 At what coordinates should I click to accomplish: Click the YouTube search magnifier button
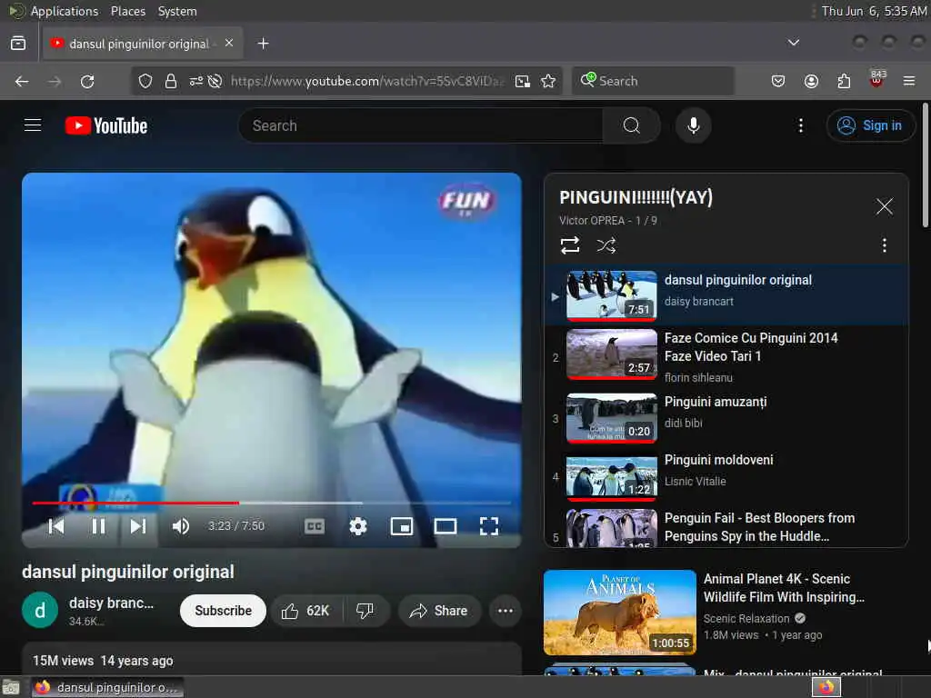click(x=631, y=125)
